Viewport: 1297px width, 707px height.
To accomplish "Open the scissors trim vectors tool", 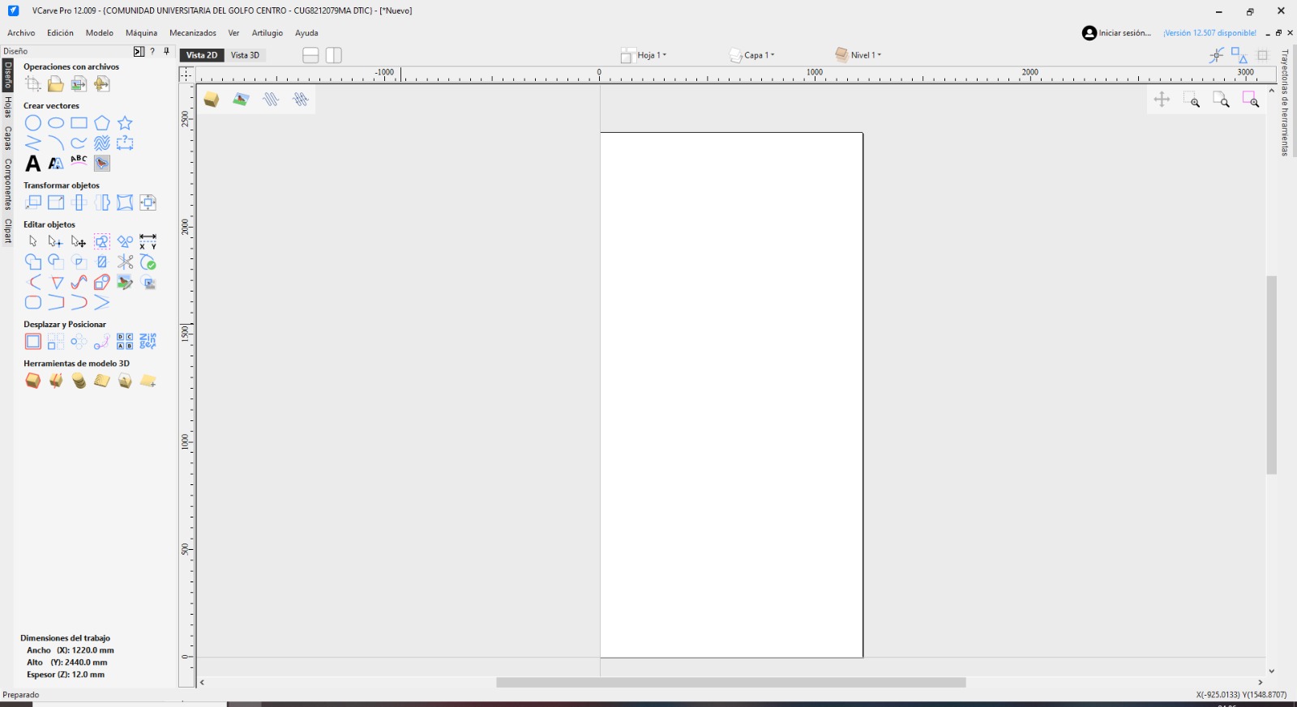I will 125,262.
